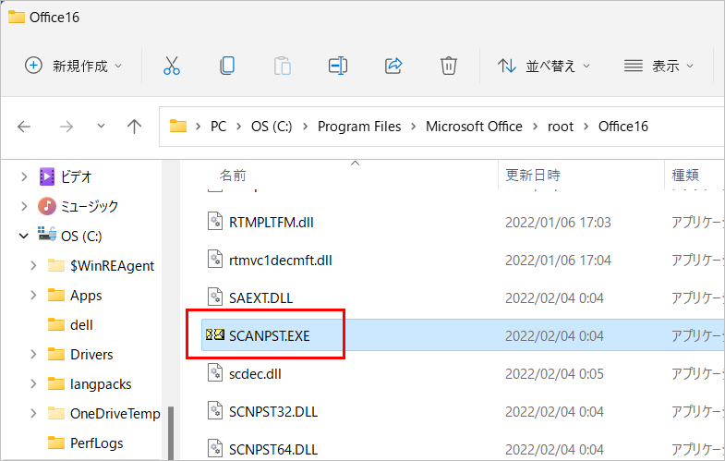Screen dimensions: 725x461
Task: Click the Cut scissors icon
Action: [172, 66]
